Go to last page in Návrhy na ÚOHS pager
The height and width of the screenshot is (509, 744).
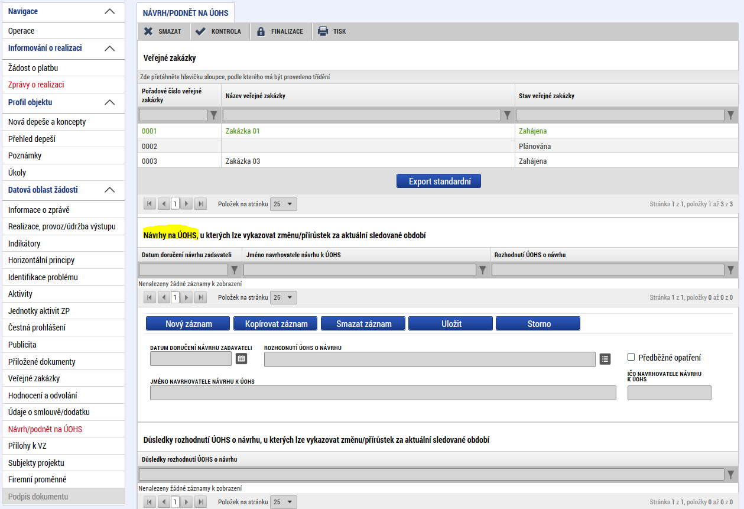coord(201,297)
